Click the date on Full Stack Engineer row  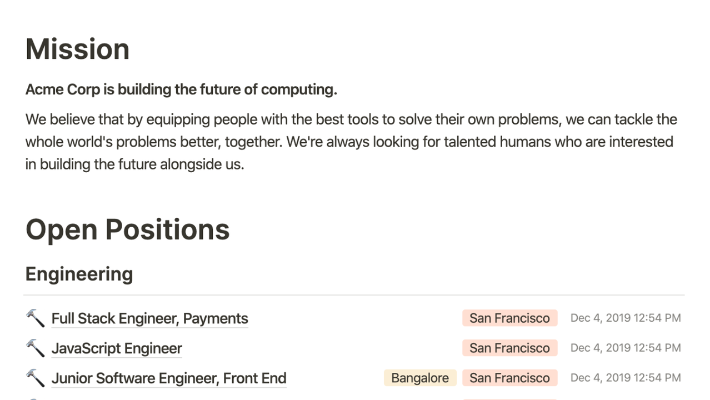pyautogui.click(x=625, y=318)
